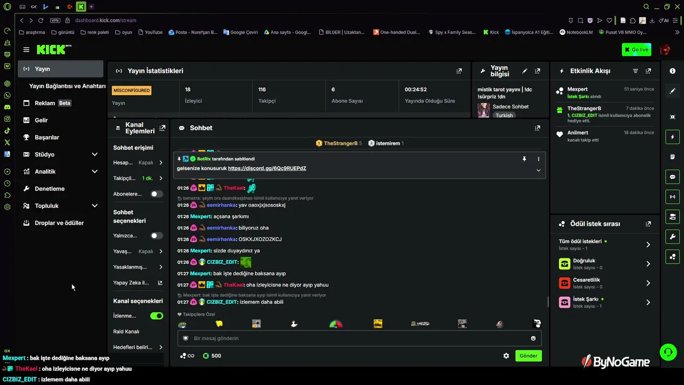Screen dimensions: 684x385
Task: Open Droplar ve ödüller page
Action: point(60,223)
